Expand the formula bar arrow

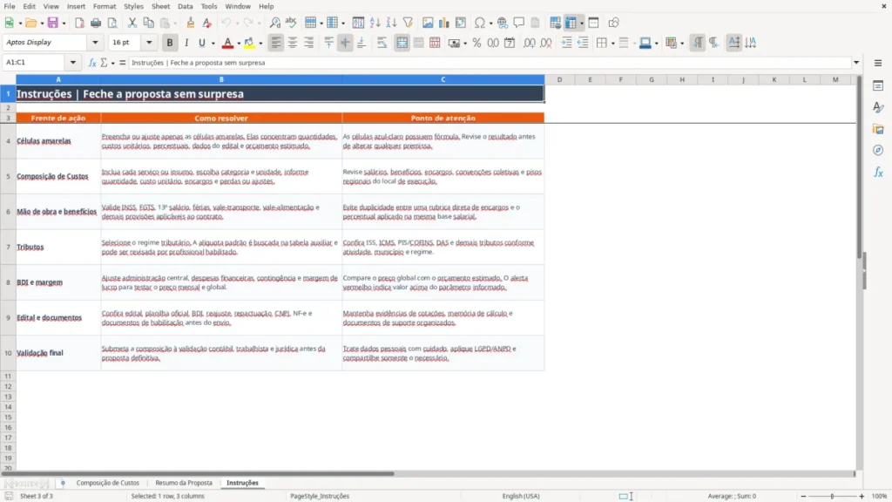(856, 63)
